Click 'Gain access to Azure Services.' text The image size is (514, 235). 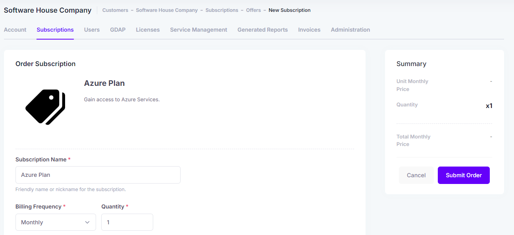122,100
